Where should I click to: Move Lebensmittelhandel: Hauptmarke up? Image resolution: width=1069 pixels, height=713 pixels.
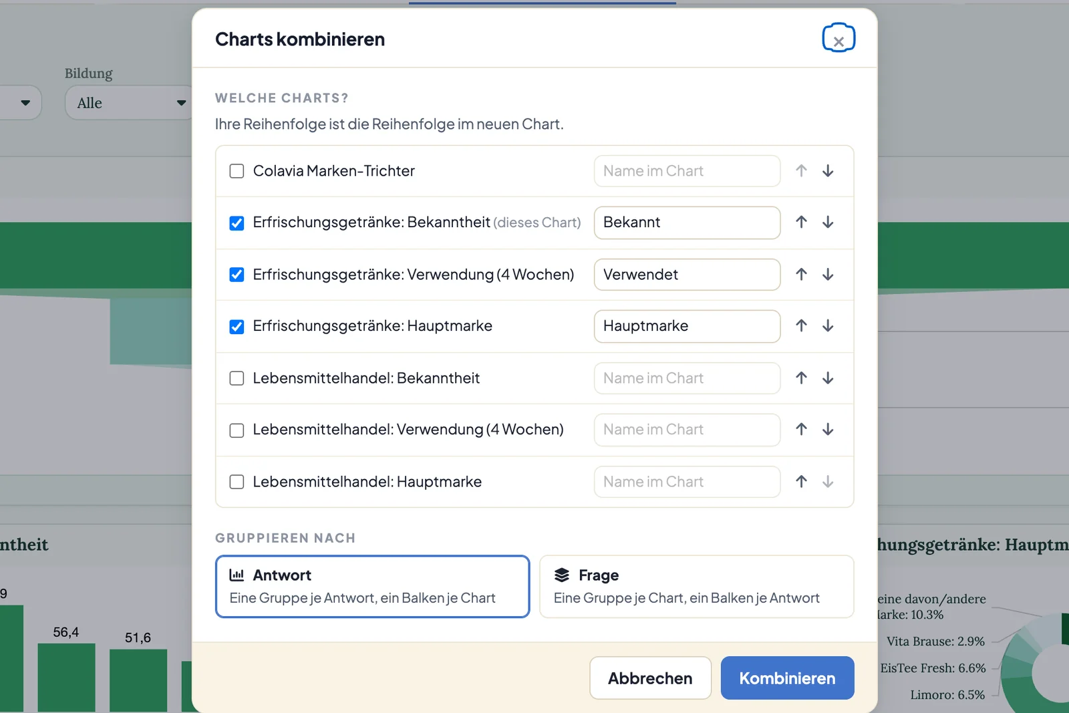pyautogui.click(x=801, y=482)
